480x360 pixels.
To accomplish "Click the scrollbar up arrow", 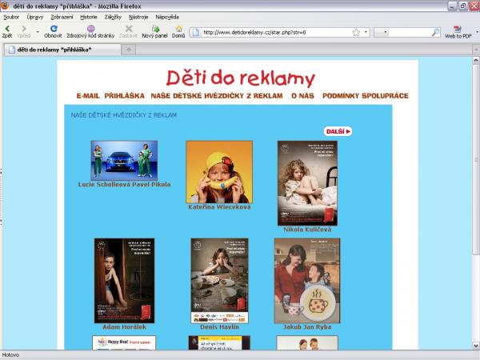I will pos(476,60).
